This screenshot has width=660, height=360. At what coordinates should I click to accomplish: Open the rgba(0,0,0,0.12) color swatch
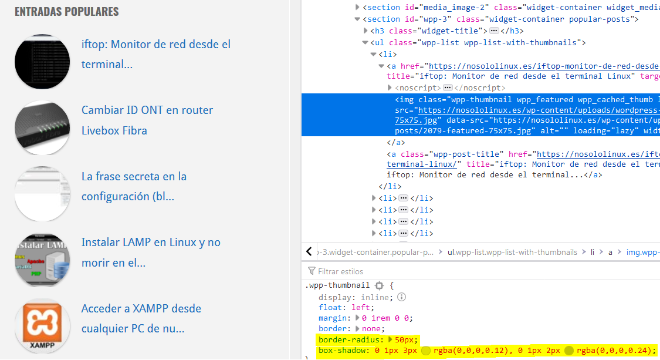[426, 351]
